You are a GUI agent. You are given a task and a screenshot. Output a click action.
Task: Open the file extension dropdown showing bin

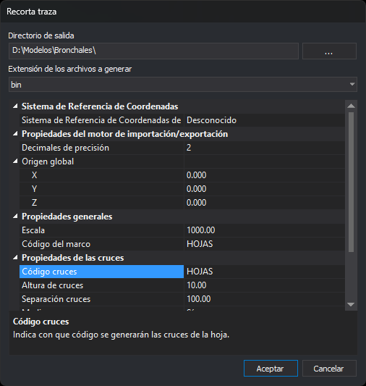tap(182, 85)
